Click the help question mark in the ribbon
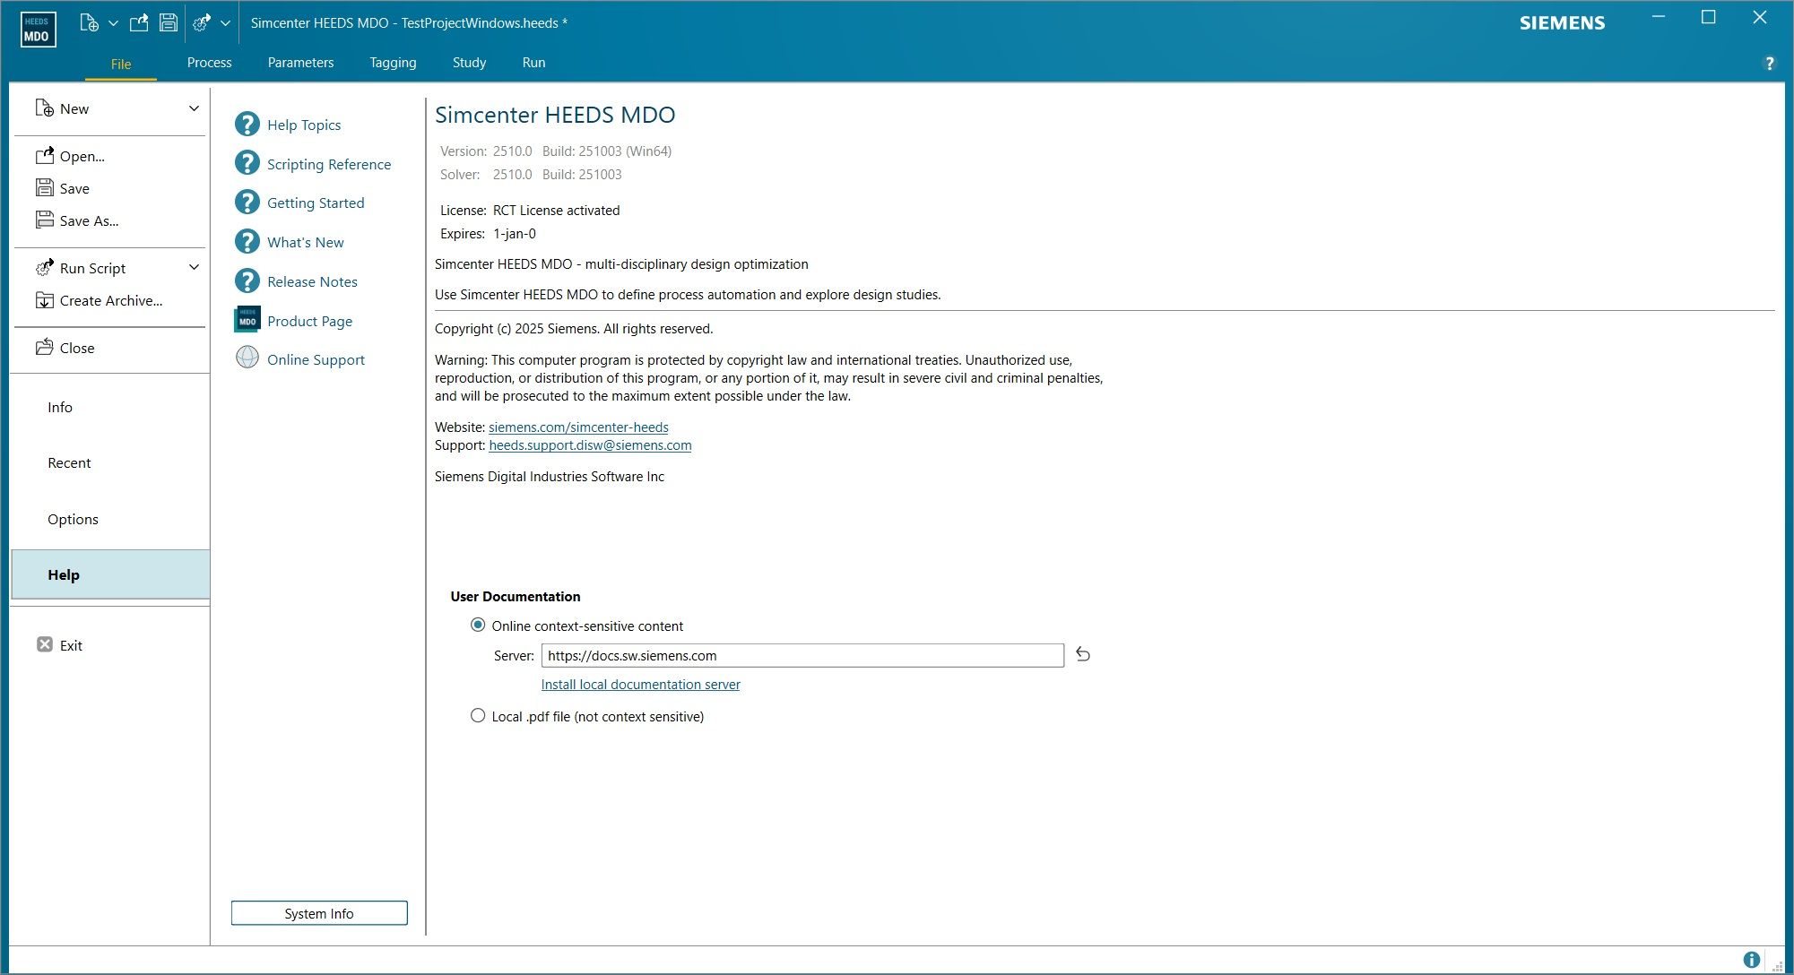Screen dimensions: 1794x975 coord(1769,64)
